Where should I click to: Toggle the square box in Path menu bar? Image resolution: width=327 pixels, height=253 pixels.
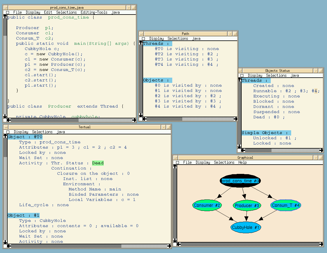click(x=143, y=39)
